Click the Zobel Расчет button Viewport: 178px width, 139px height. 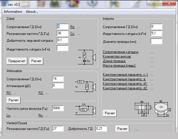[x=36, y=61]
